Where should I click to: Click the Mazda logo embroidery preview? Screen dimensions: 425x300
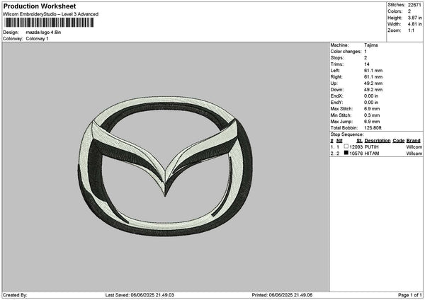pos(165,166)
